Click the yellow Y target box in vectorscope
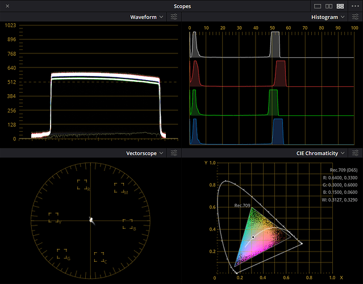The width and height of the screenshot is (363, 284). [x=53, y=218]
